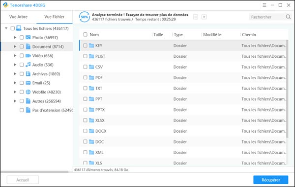Check the XLSX folder checkbox
Viewport: 295px width, 187px height.
85,120
